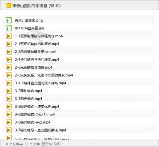The width and height of the screenshot is (159, 147).
Task: Click the status text 0 个文件夹, 38 个文件
Action: tap(23, 144)
